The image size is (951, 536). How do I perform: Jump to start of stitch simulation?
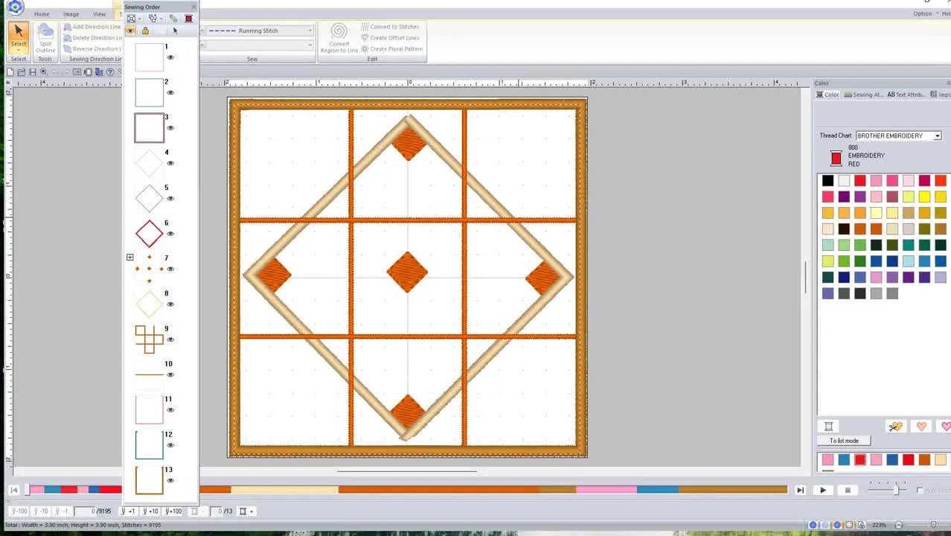[13, 490]
